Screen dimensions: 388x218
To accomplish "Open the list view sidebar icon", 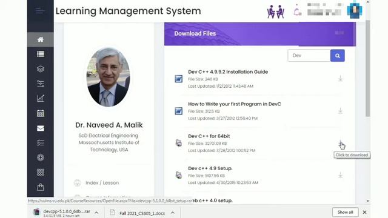I will pos(41,54).
